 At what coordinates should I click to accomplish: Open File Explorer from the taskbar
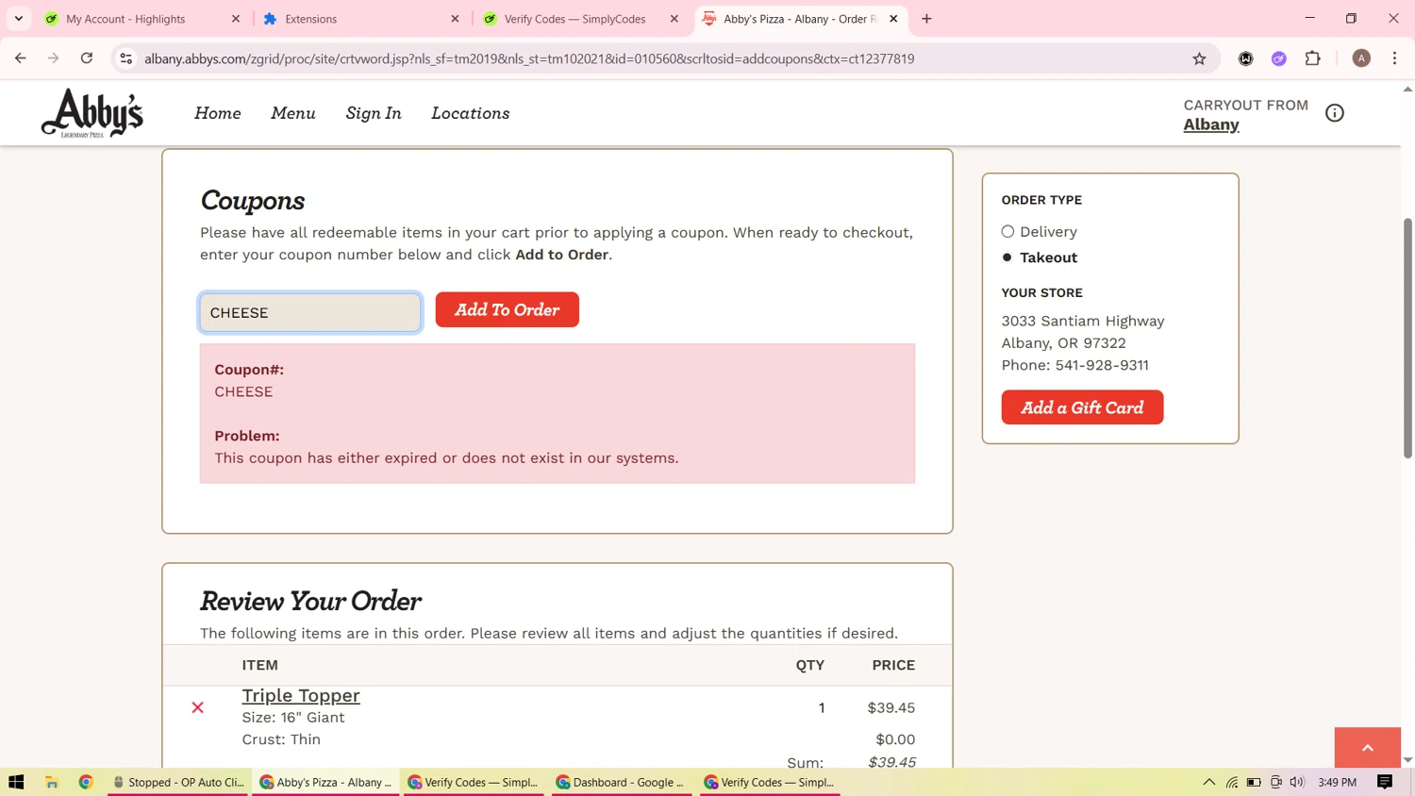52,782
